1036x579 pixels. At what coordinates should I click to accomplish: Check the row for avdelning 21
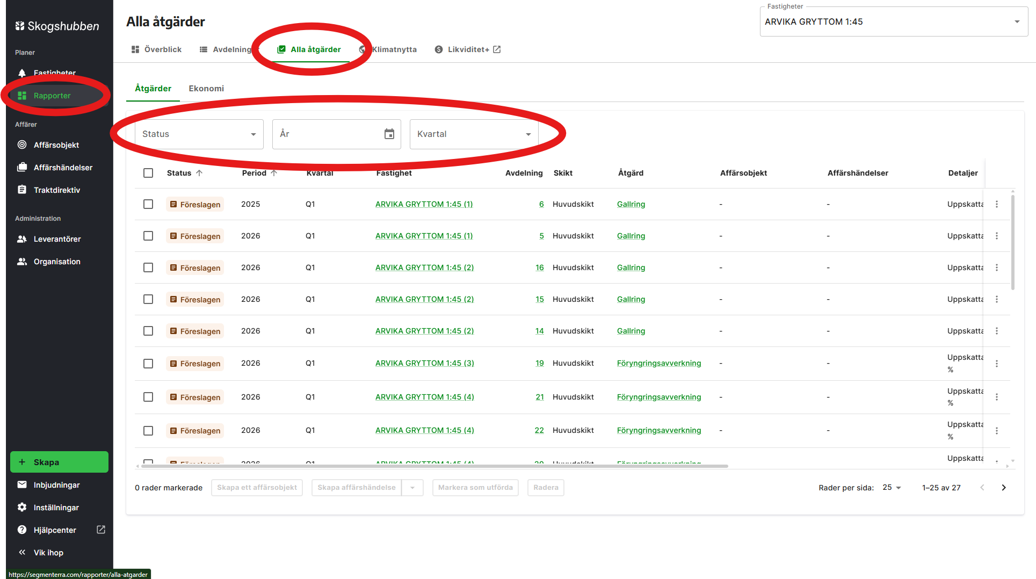pyautogui.click(x=148, y=397)
